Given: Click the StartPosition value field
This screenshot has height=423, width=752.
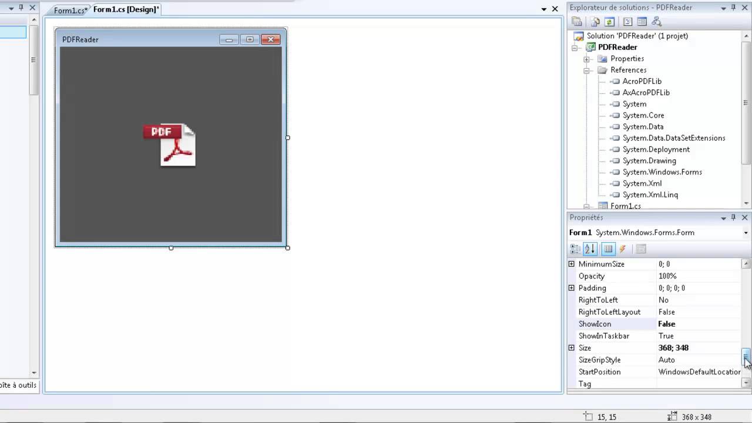Looking at the screenshot, I should pos(699,372).
